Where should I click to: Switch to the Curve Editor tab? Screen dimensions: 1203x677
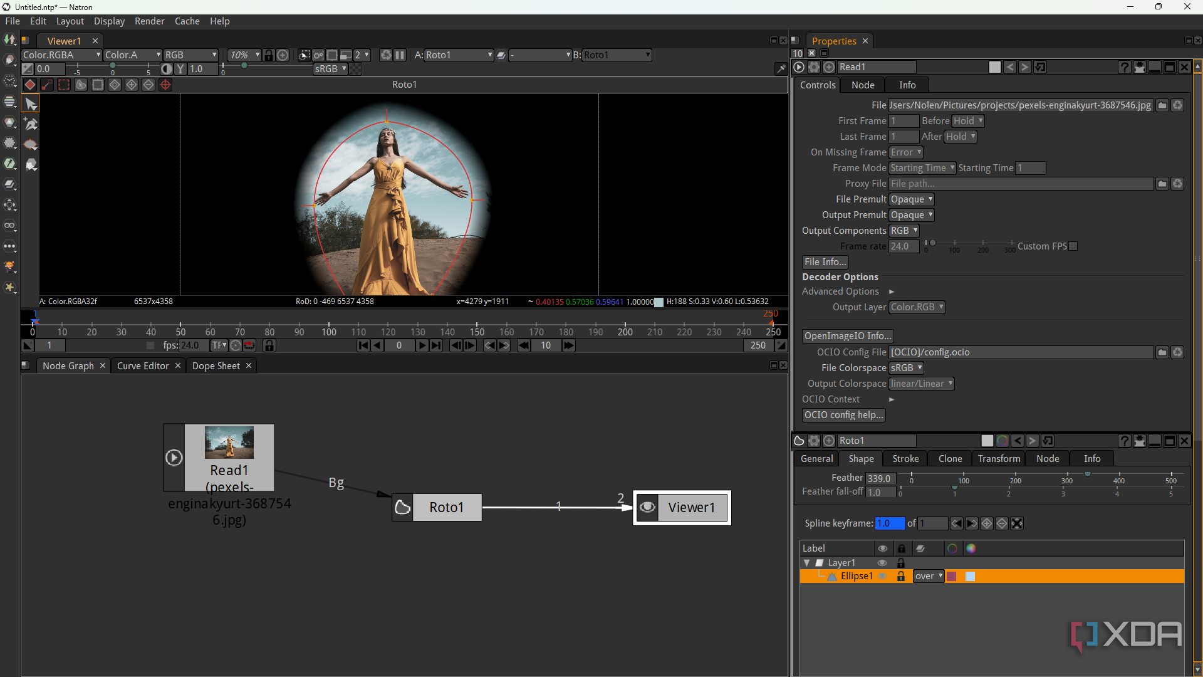[x=143, y=365]
